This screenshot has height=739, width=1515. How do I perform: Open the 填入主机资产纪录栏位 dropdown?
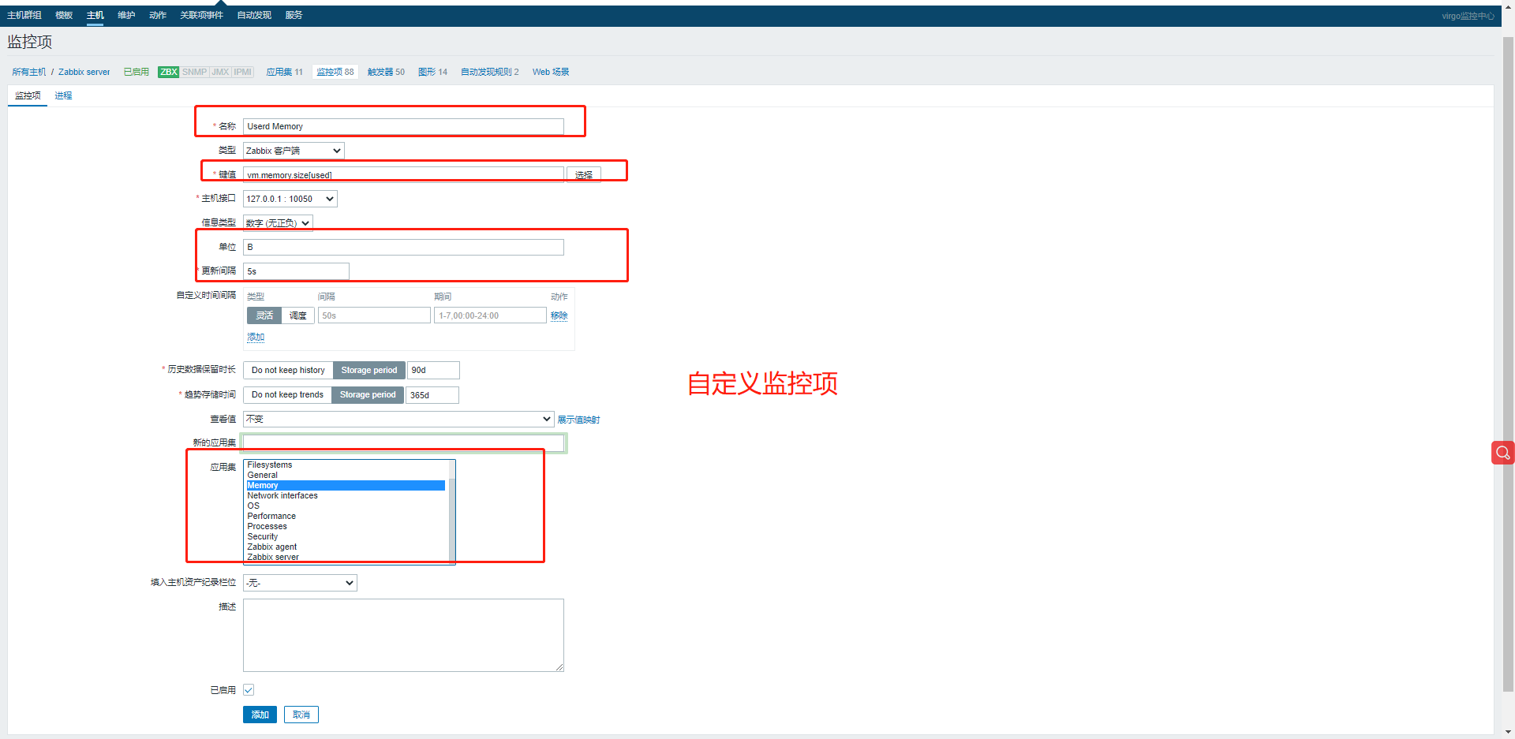point(300,583)
